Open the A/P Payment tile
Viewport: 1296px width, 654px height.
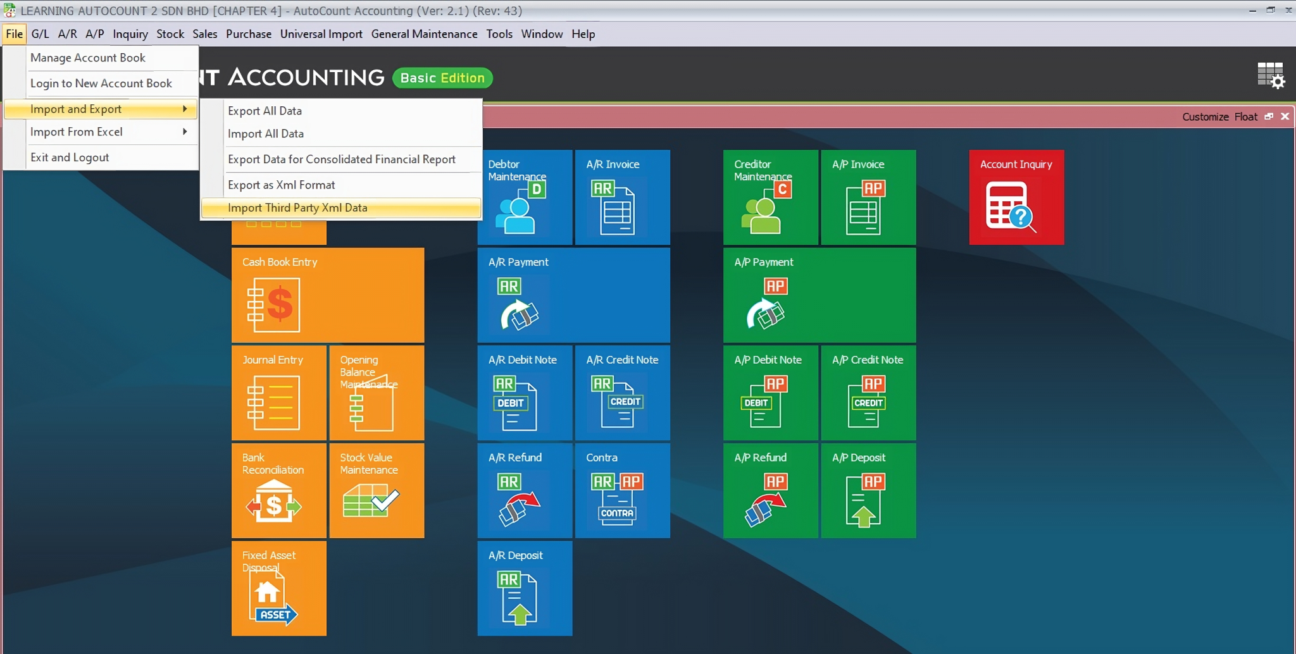pos(819,295)
